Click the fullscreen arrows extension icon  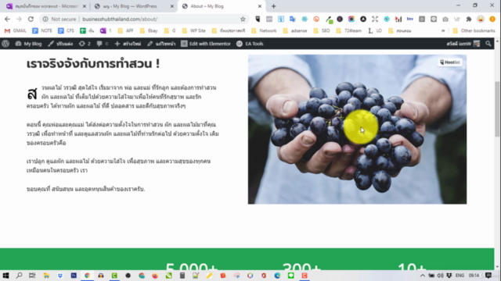coord(375,19)
